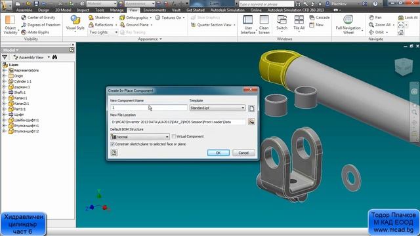This screenshot has height=236, width=420.
Task: Toggle iMate Glyphs visibility
Action: point(35,32)
